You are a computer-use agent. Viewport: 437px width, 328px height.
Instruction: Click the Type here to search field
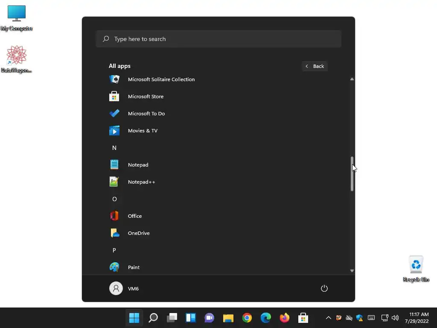point(218,39)
